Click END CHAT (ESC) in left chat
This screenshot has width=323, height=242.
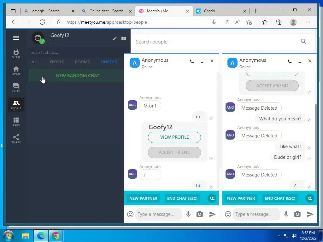click(182, 199)
